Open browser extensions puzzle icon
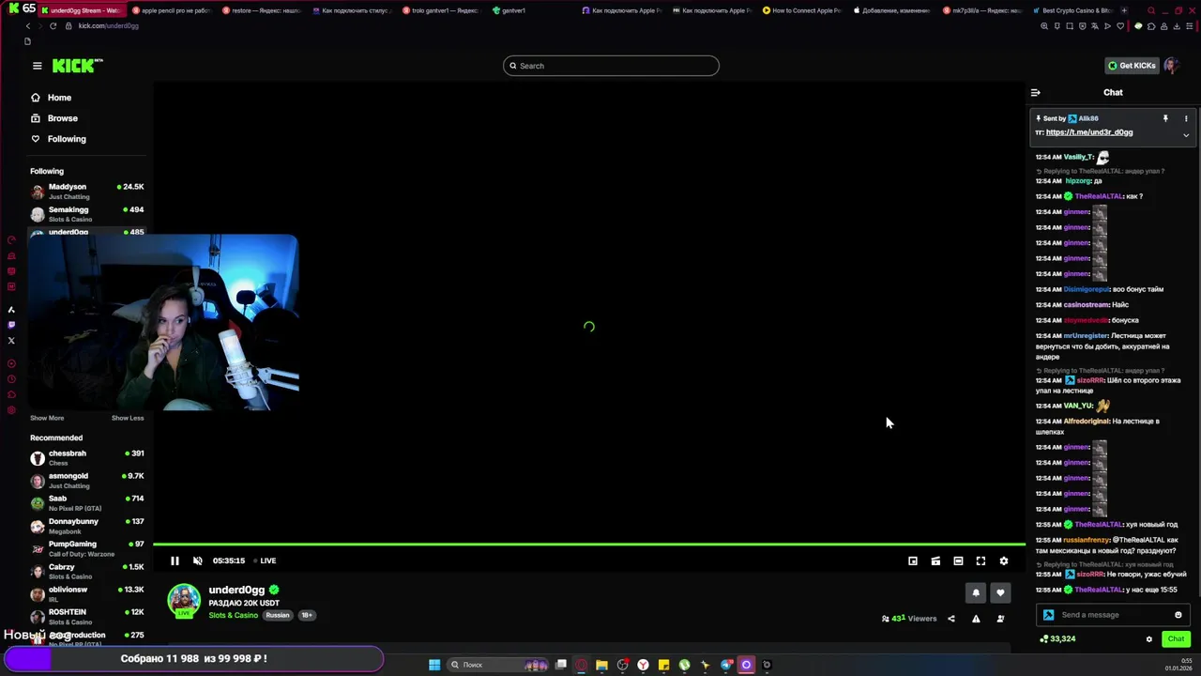Screen dimensions: 1201x676 [1151, 26]
